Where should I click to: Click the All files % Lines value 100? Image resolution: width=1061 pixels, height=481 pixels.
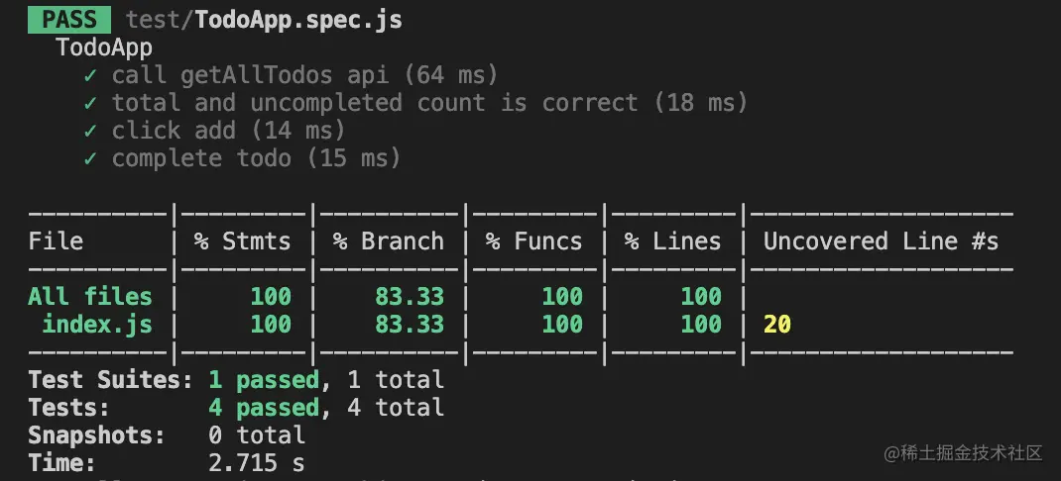coord(701,297)
